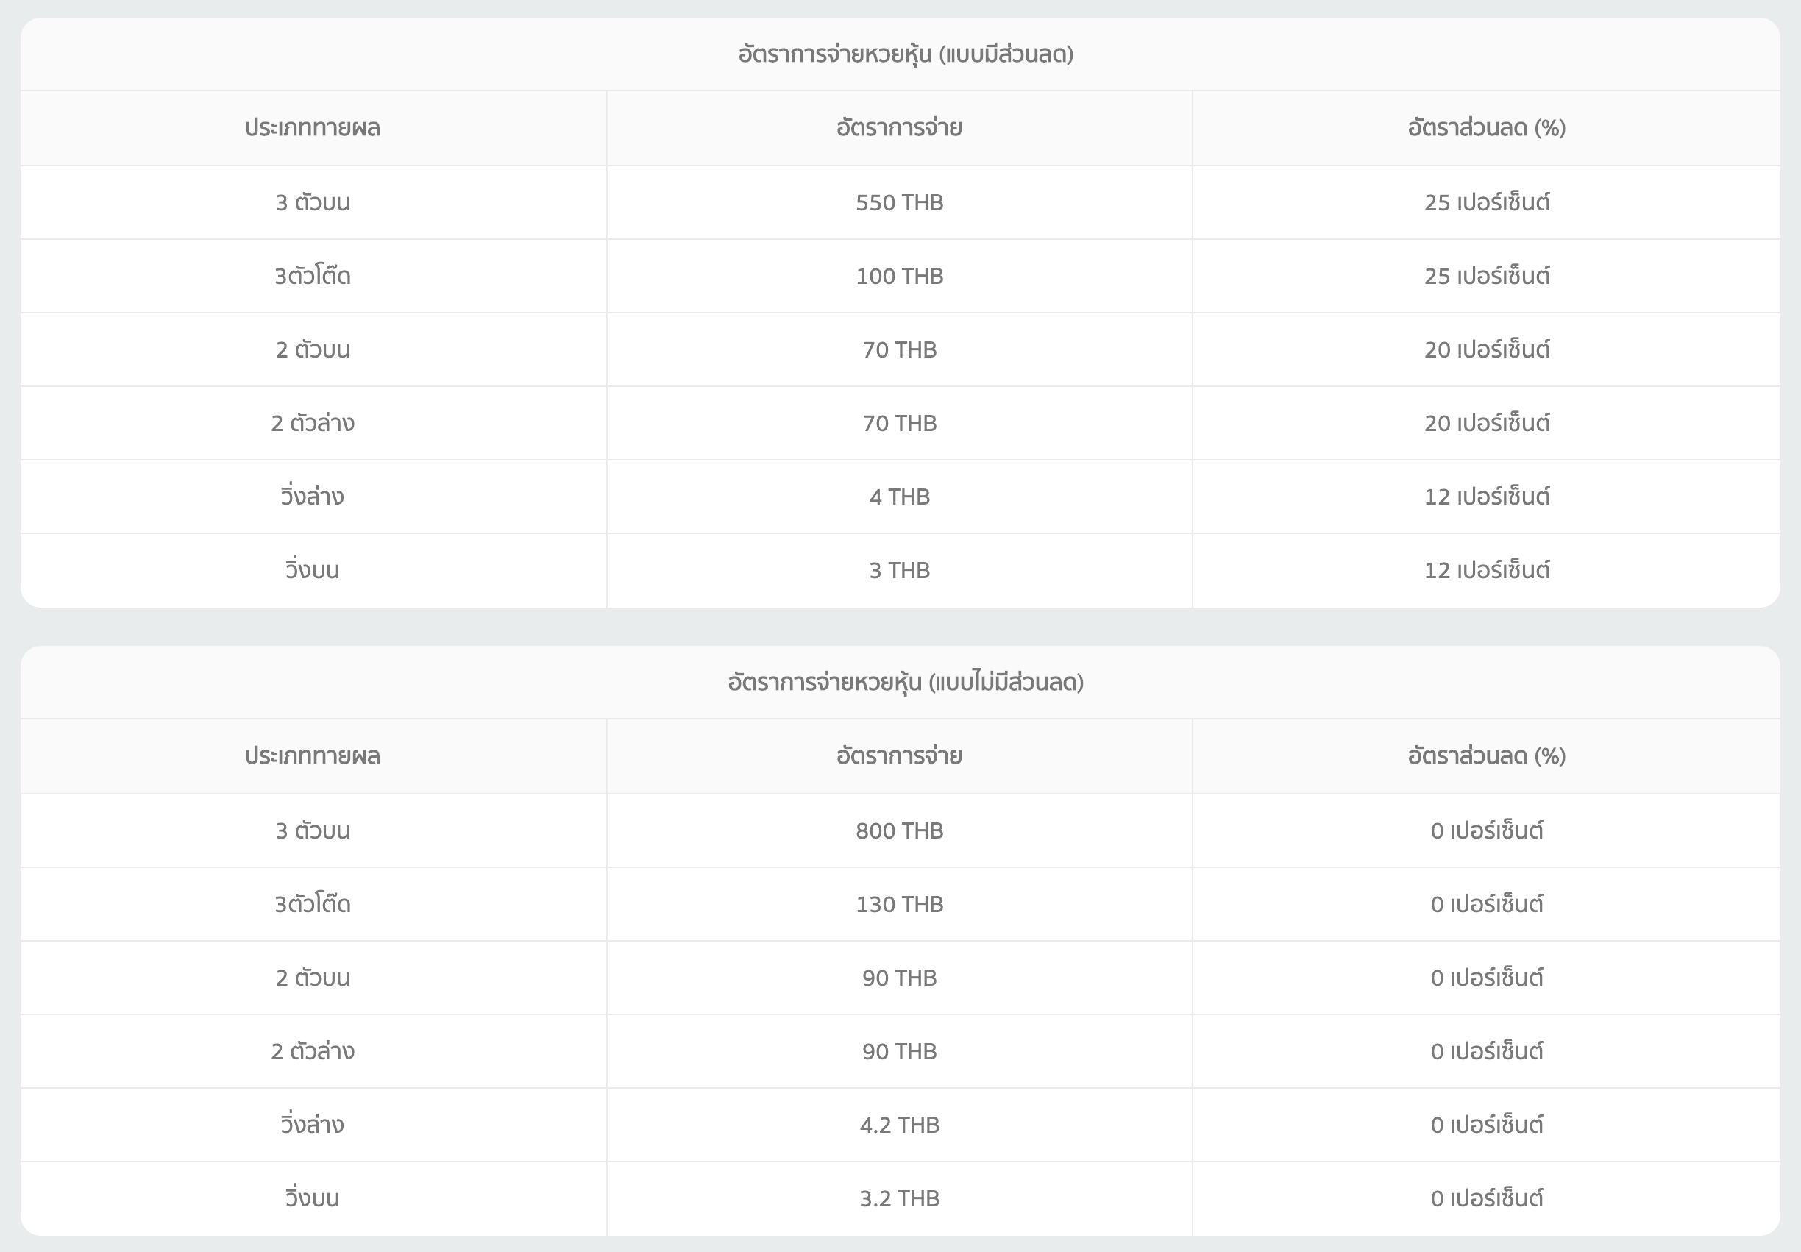
Task: Select the ประเภททายผล header in first table
Action: (312, 128)
